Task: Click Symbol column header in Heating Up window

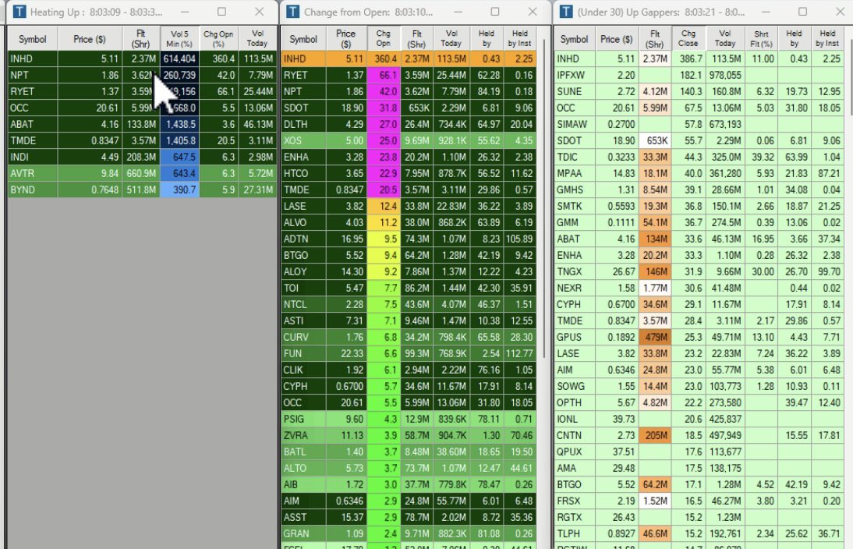Action: point(32,39)
